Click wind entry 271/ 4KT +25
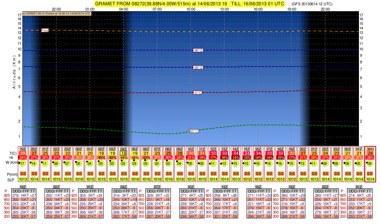381x224 pixels. tap(192, 195)
